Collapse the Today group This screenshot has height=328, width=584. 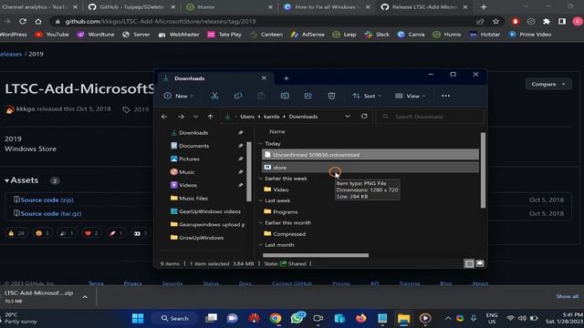pos(261,144)
